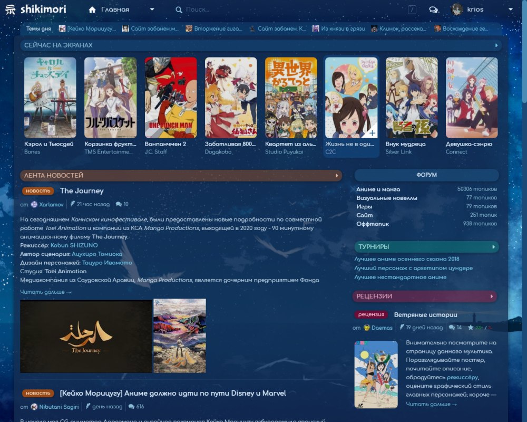Click Читать дальше under The Journey news

(45, 292)
